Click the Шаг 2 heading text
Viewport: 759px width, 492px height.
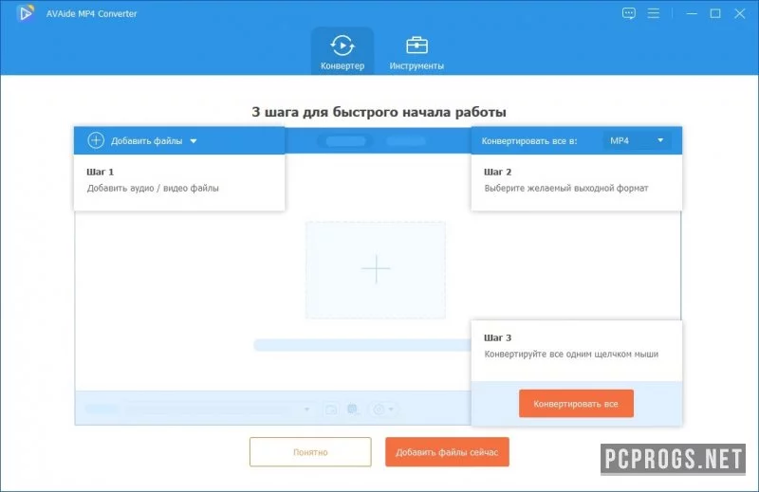(497, 172)
